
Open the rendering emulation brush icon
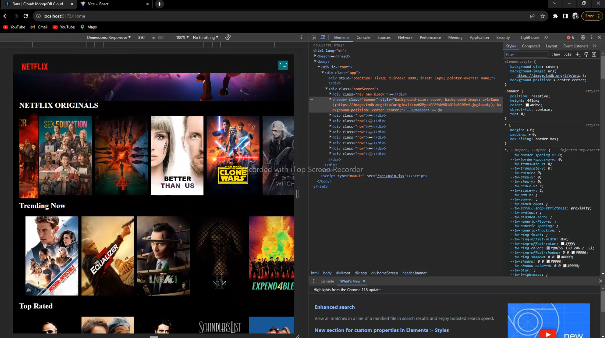[587, 54]
